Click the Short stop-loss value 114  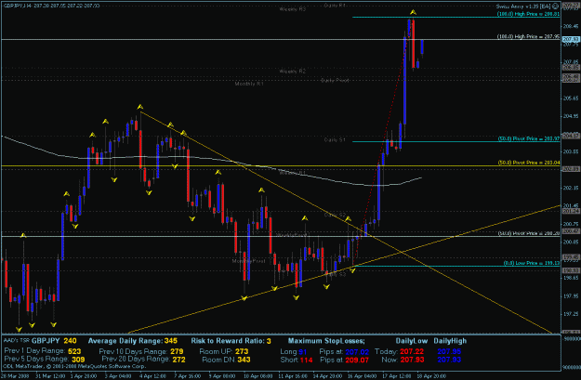pyautogui.click(x=306, y=360)
